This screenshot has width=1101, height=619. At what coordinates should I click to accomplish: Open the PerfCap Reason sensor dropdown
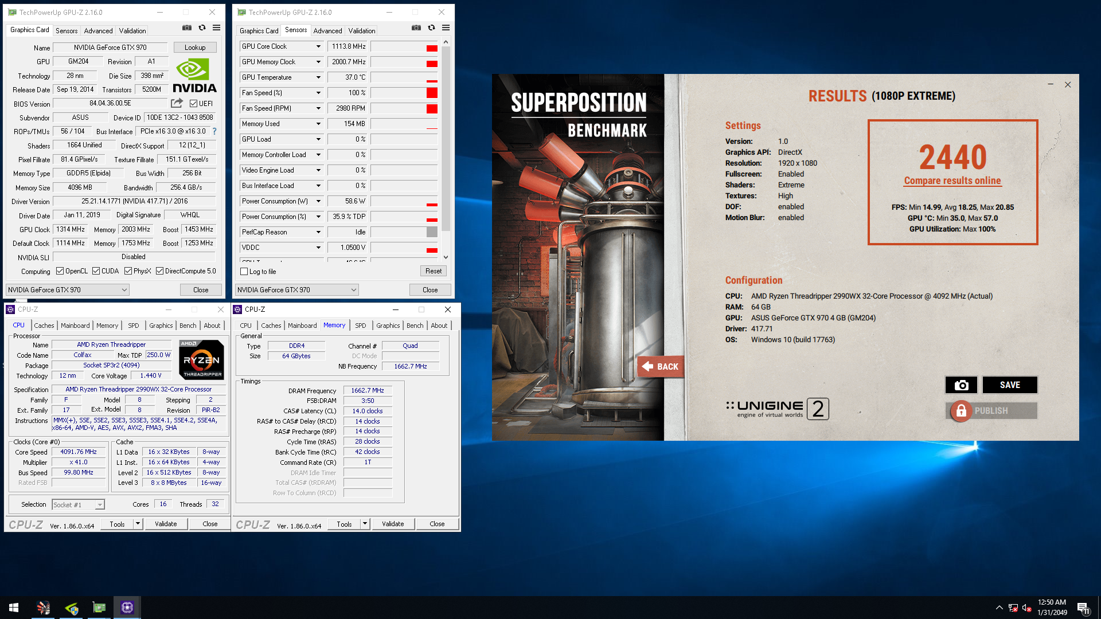tap(318, 232)
